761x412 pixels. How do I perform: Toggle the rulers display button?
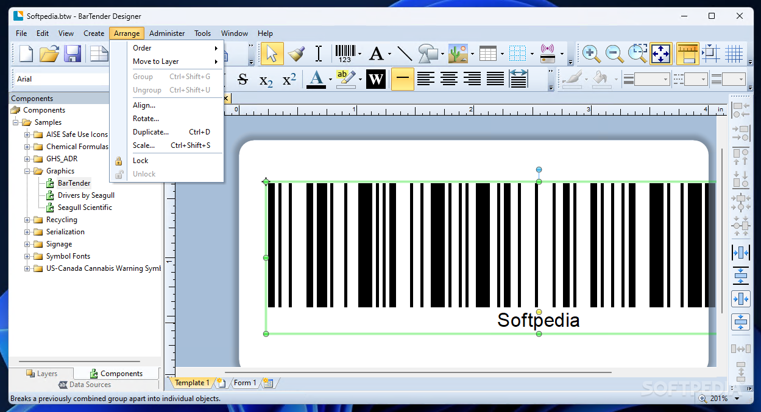(688, 54)
